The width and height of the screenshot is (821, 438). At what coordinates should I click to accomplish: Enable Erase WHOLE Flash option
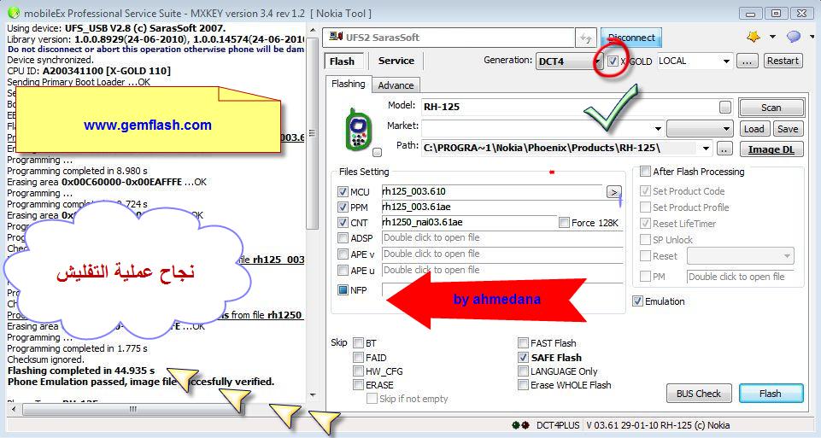523,384
